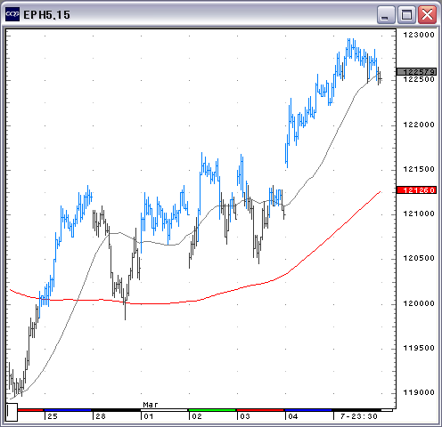
Task: Click the EPH5,15 title text
Action: point(46,15)
